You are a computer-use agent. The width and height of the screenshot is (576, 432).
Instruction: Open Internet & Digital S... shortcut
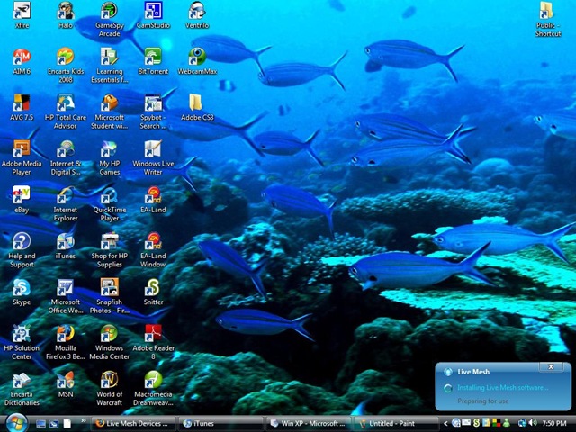(66, 158)
